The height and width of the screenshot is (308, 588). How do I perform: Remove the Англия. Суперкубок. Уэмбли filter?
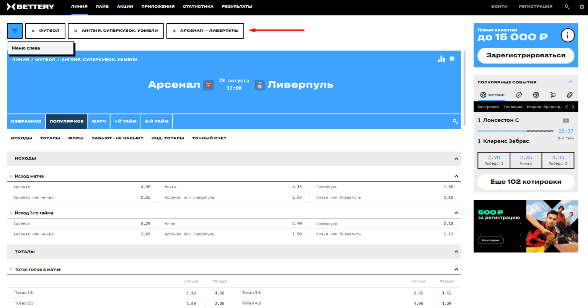[75, 31]
